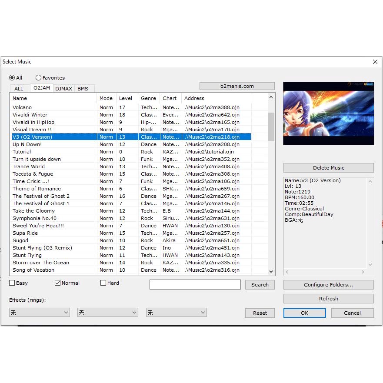
Task: Sort the list by Level column header
Action: pyautogui.click(x=126, y=98)
